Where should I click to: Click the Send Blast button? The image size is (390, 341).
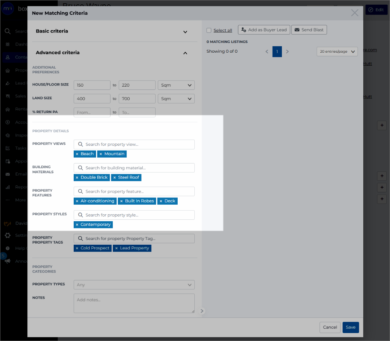pos(309,30)
